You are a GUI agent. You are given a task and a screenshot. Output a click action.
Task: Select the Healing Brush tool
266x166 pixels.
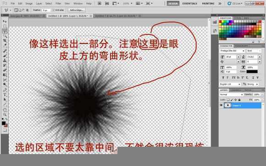(x=5, y=51)
